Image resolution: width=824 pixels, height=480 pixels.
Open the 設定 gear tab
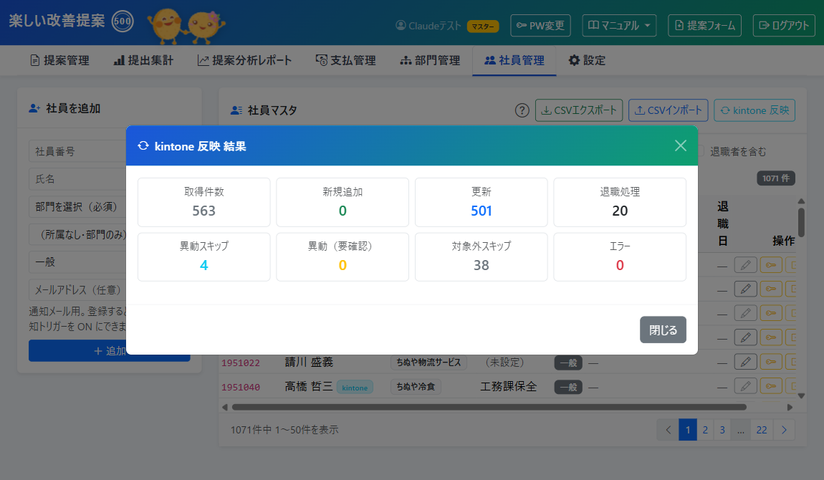[586, 60]
